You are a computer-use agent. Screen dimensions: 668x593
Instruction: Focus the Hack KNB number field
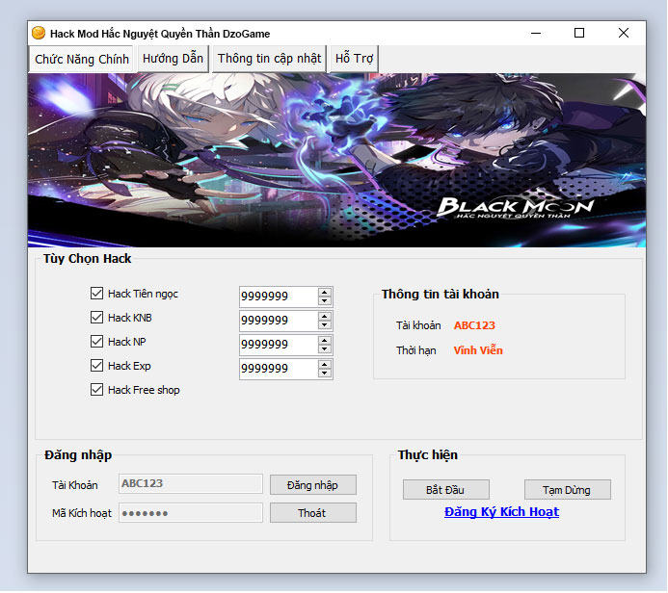click(279, 321)
